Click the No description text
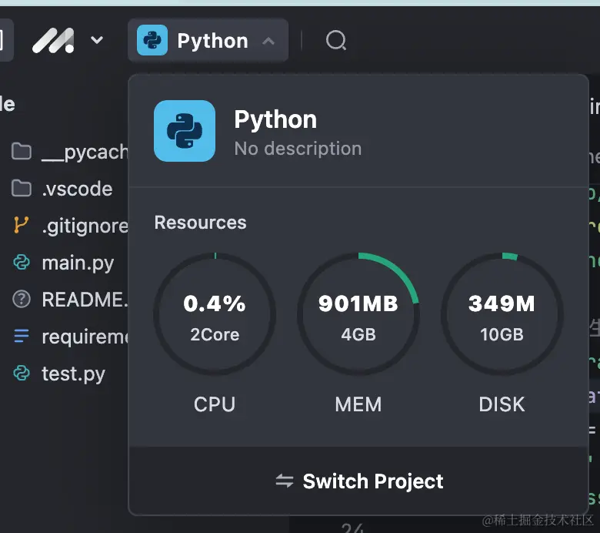 298,149
